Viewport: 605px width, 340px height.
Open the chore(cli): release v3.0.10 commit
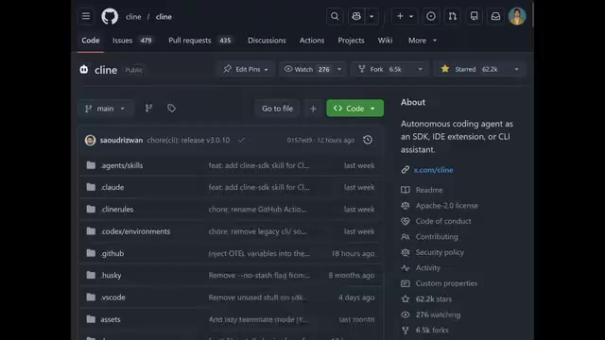(x=188, y=140)
